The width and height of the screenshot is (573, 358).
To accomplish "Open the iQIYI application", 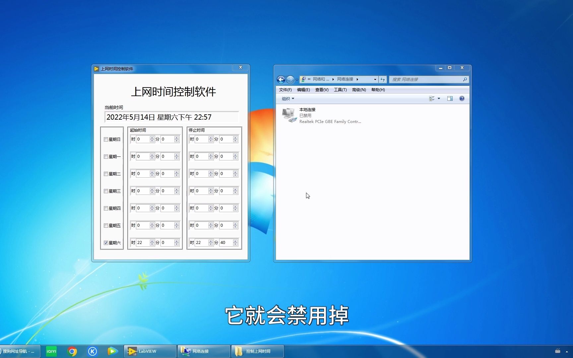I will (x=51, y=351).
